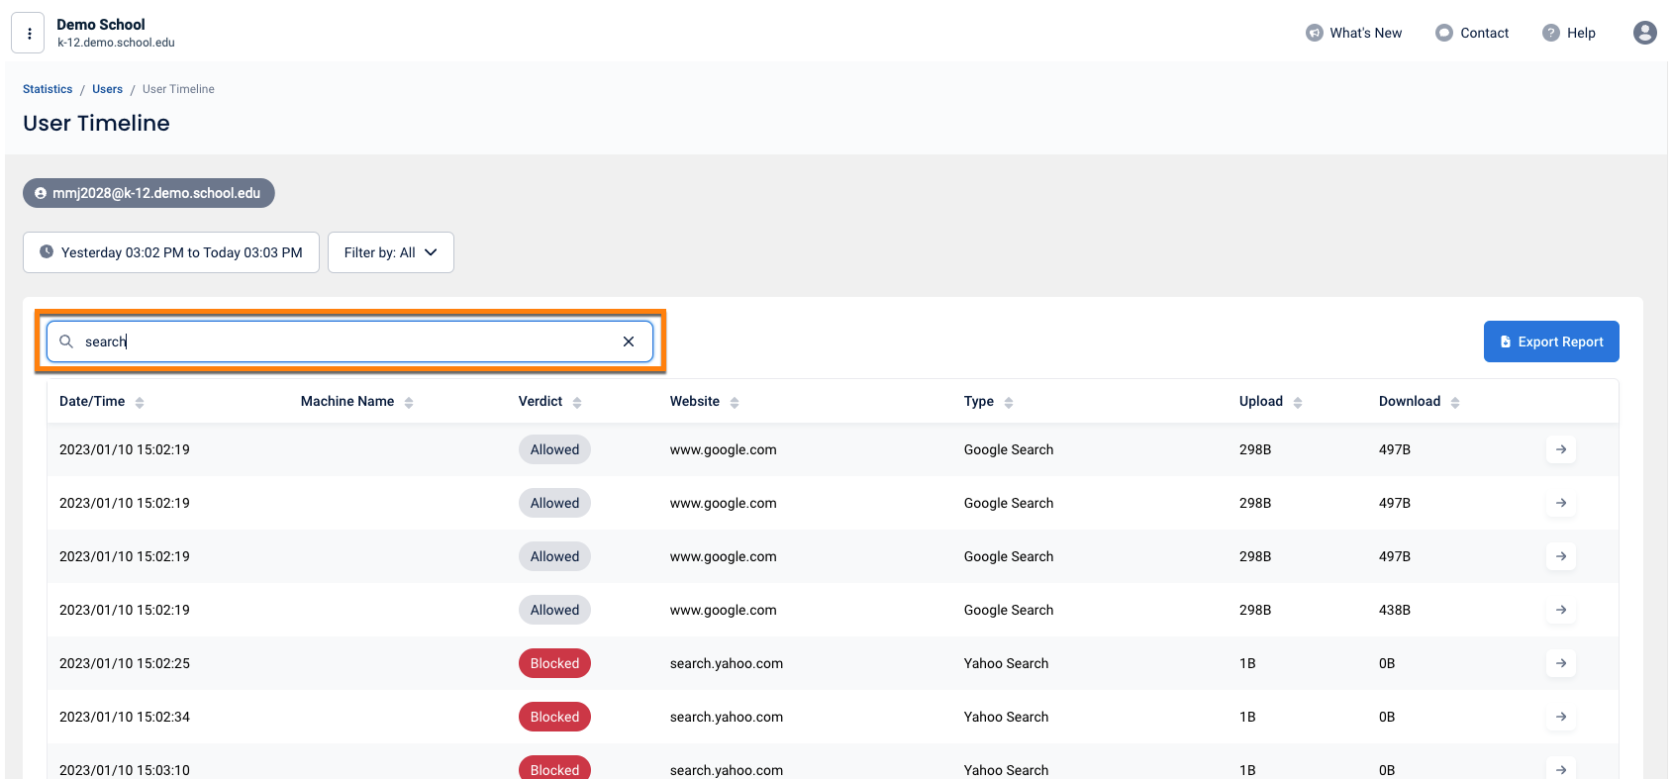The image size is (1672, 779).
Task: Expand the Filter by: All dropdown
Action: click(x=391, y=252)
